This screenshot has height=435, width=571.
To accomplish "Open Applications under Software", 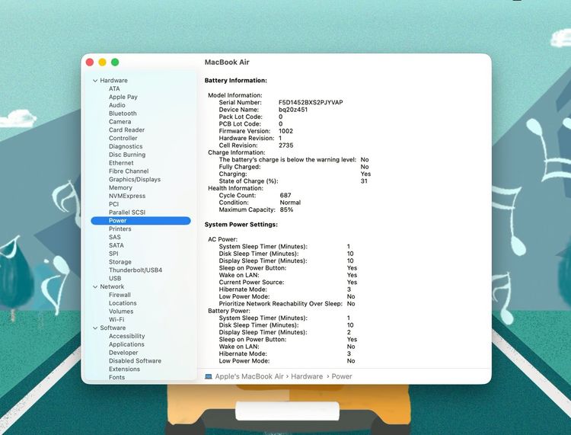I will pyautogui.click(x=126, y=344).
